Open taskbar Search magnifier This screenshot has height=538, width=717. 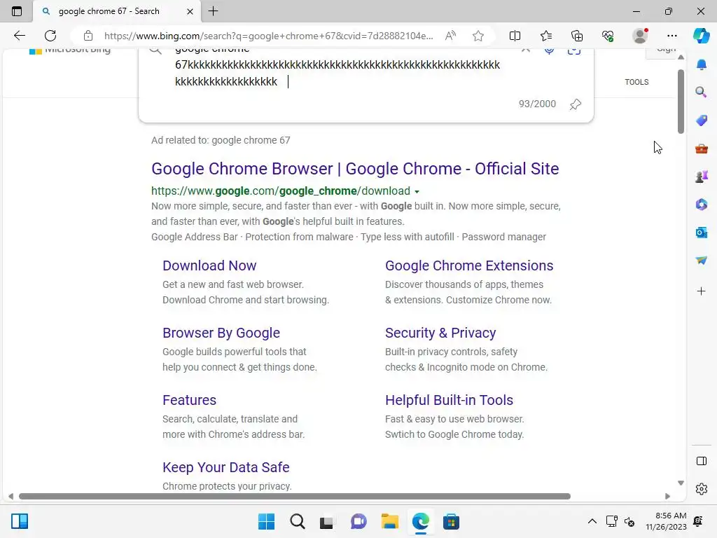point(297,521)
